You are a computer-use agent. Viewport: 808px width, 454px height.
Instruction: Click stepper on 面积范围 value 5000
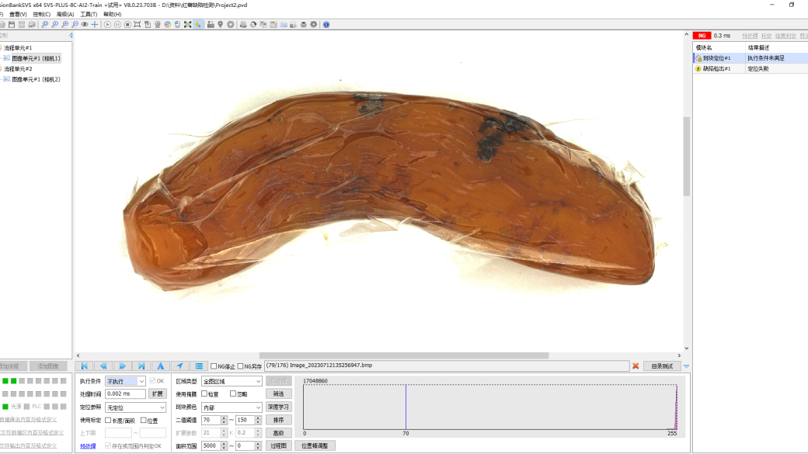(x=225, y=445)
